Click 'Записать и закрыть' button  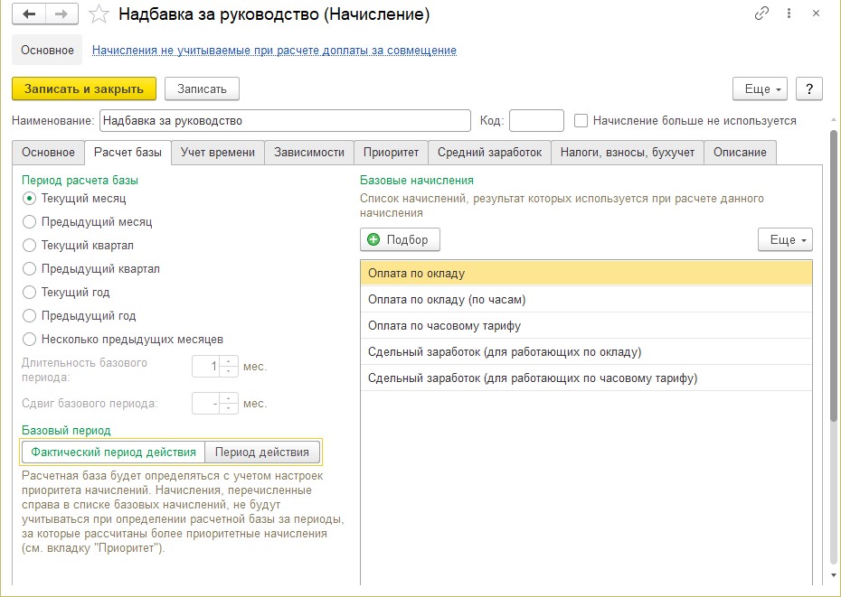point(84,89)
